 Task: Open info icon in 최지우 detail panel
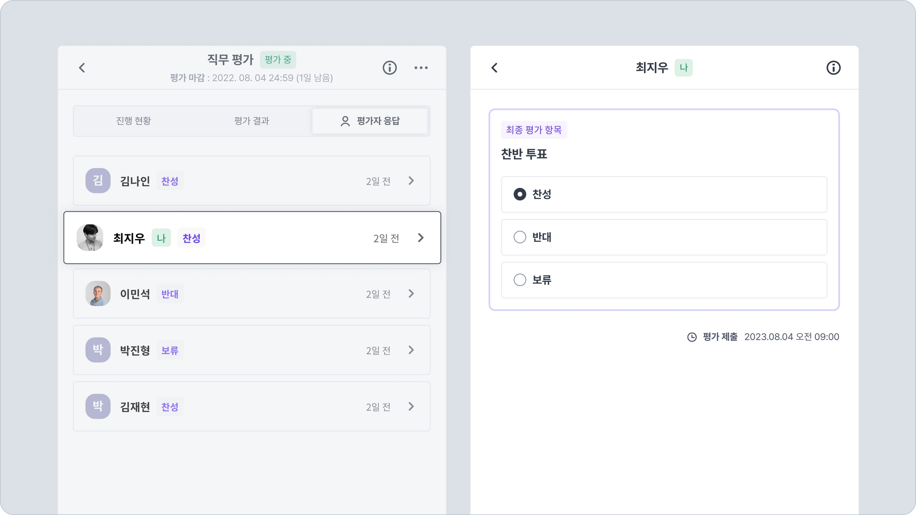coord(833,68)
